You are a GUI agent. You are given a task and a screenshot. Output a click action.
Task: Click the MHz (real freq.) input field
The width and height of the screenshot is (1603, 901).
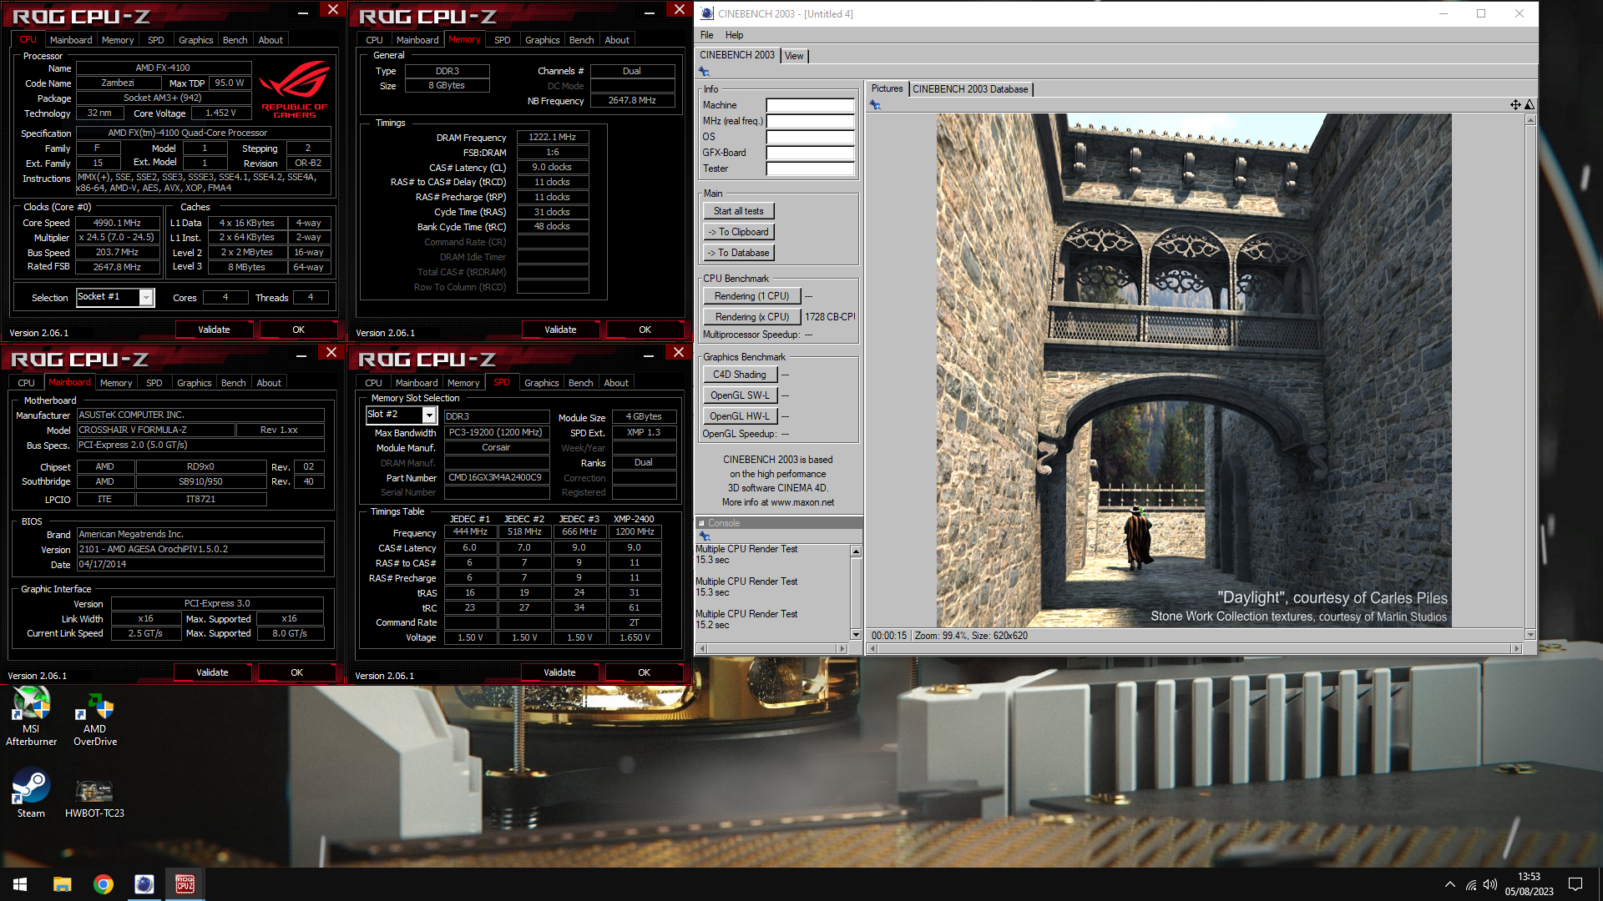click(x=810, y=121)
